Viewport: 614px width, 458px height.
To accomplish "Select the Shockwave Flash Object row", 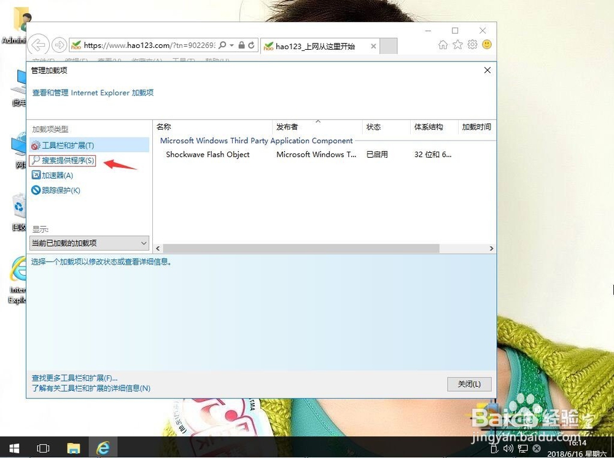I will point(324,155).
